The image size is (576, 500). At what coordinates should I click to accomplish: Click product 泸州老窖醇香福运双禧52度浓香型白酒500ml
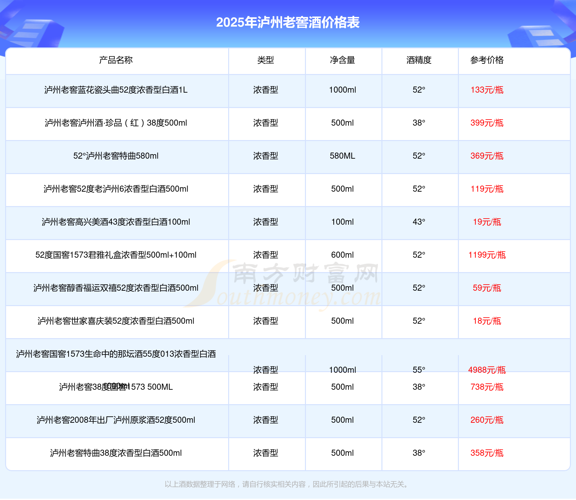tap(116, 288)
